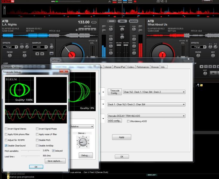Click the BPM button next to 133.00
This screenshot has height=179, width=219.
[x=94, y=22]
